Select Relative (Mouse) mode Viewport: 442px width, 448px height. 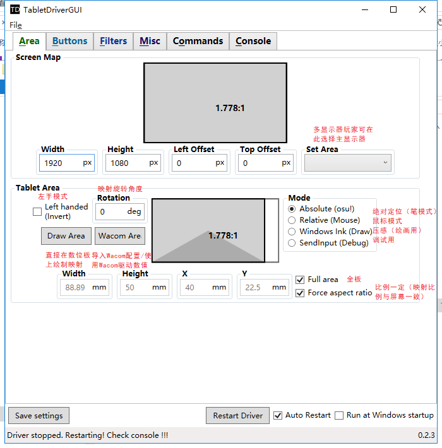coord(292,220)
